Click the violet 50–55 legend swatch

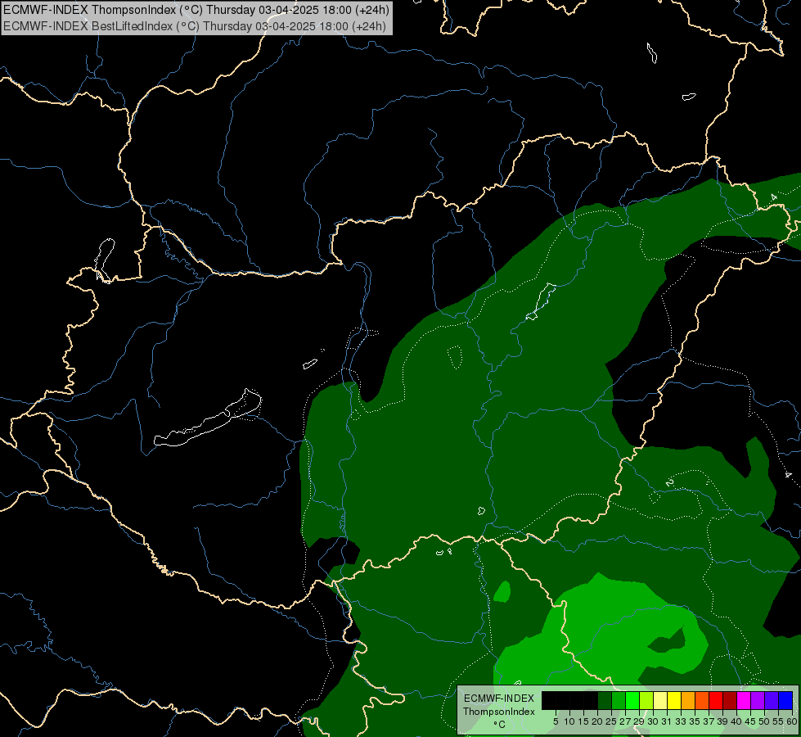(772, 700)
